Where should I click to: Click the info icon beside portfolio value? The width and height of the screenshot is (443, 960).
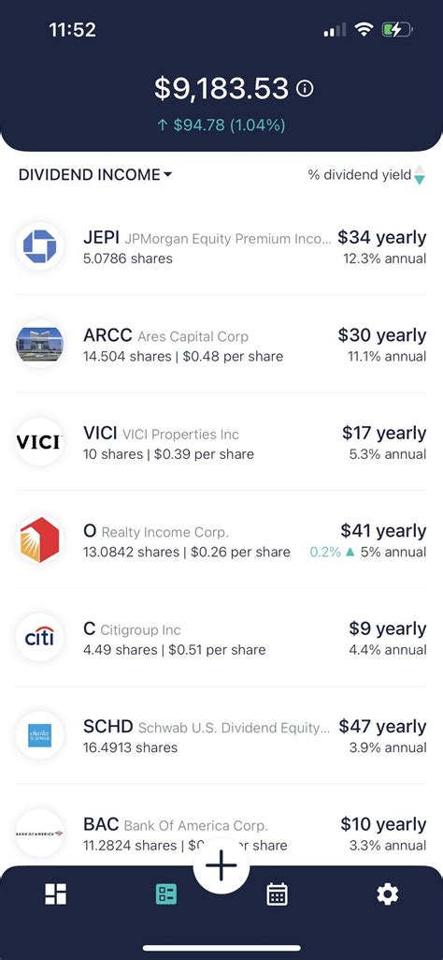coord(305,89)
